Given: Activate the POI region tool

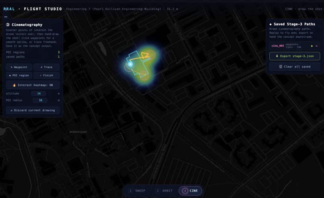Looking at the screenshot, I should click(19, 76).
